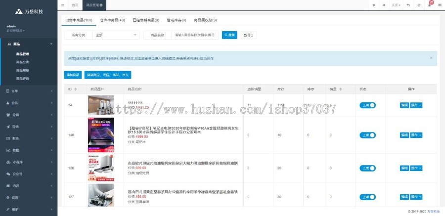Close the 商品管理 page tab
This screenshot has width=445, height=216.
pos(101,5)
